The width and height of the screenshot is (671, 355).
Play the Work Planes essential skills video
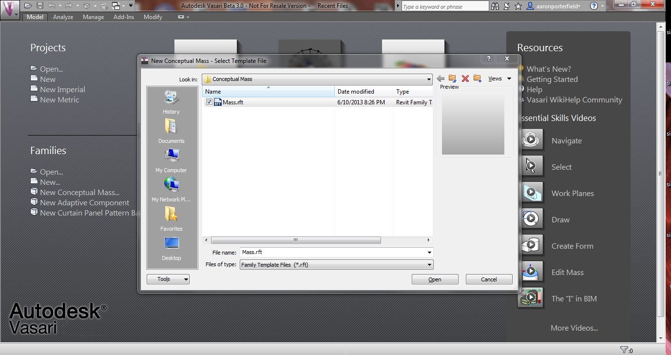(531, 193)
